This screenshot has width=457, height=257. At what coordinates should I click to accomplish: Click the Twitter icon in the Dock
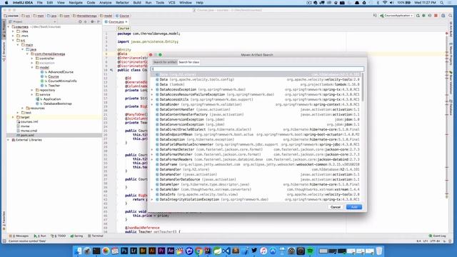click(x=254, y=251)
